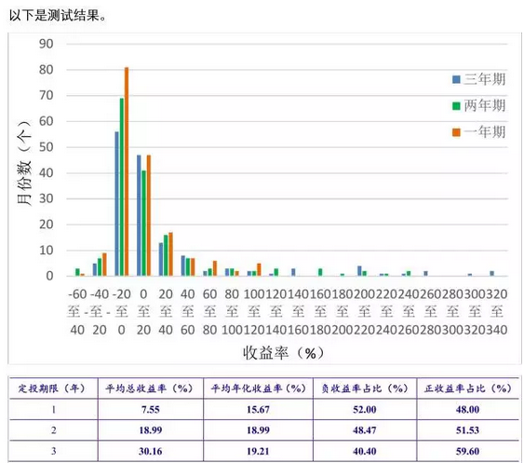The image size is (524, 463).
Task: Click the 30.16 table cell
Action: pyautogui.click(x=151, y=451)
